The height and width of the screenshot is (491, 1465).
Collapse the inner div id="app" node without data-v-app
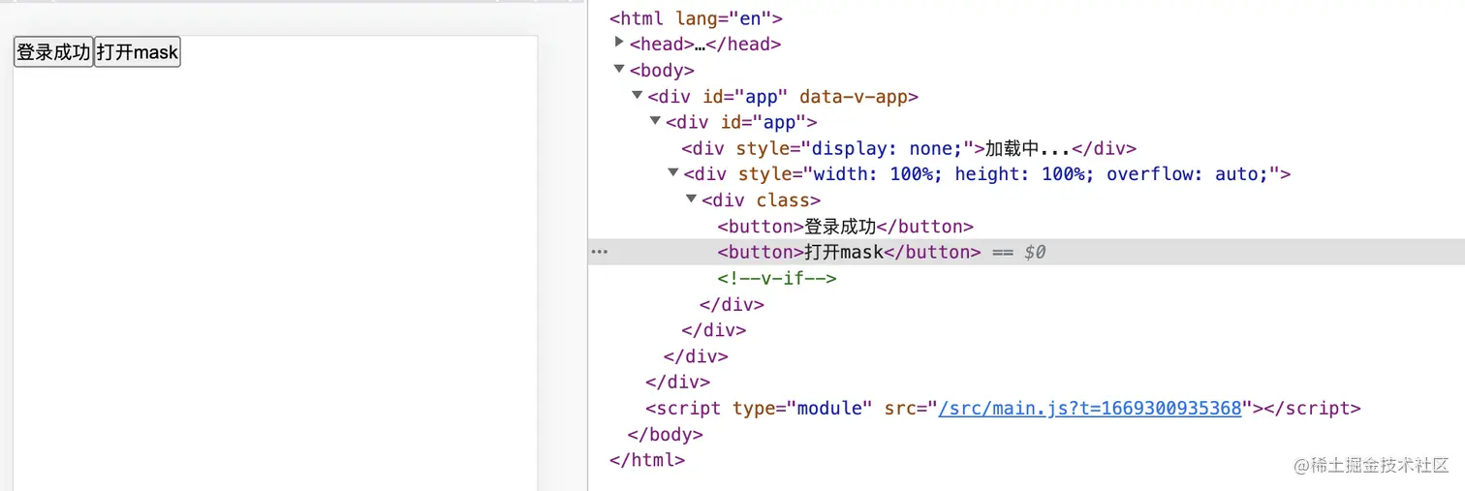pyautogui.click(x=655, y=121)
